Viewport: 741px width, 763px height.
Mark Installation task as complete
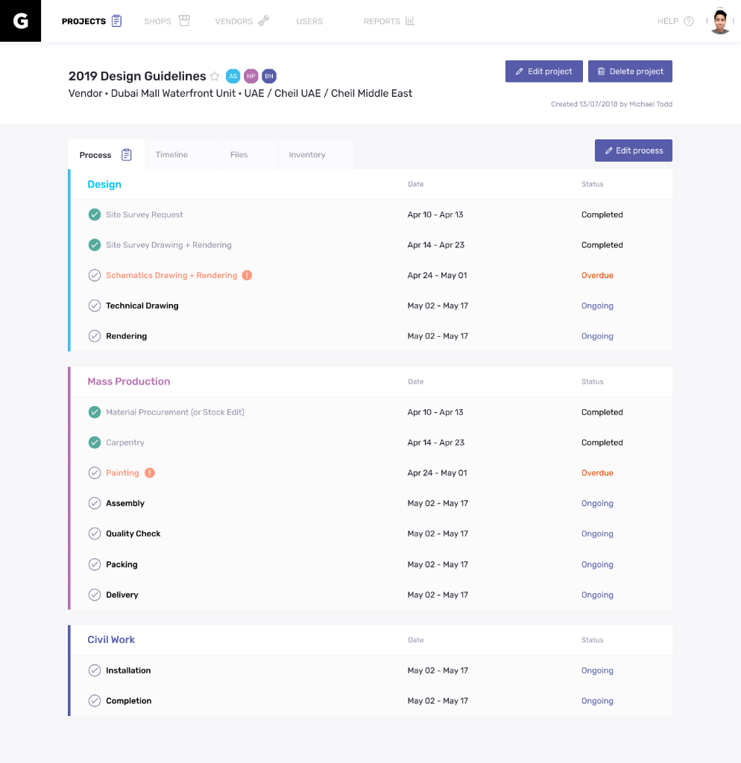[95, 670]
